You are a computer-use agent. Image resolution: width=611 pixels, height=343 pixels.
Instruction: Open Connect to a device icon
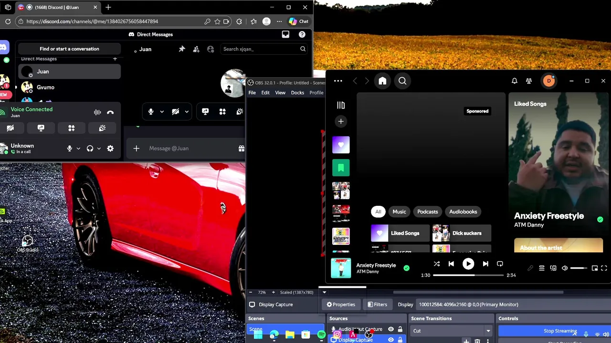[x=553, y=268]
